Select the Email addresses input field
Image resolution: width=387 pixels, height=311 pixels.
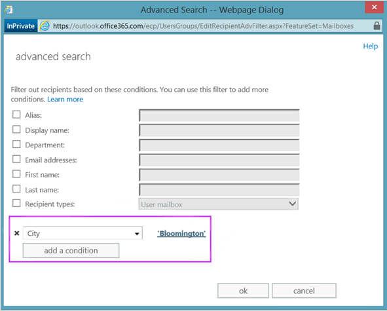(219, 160)
